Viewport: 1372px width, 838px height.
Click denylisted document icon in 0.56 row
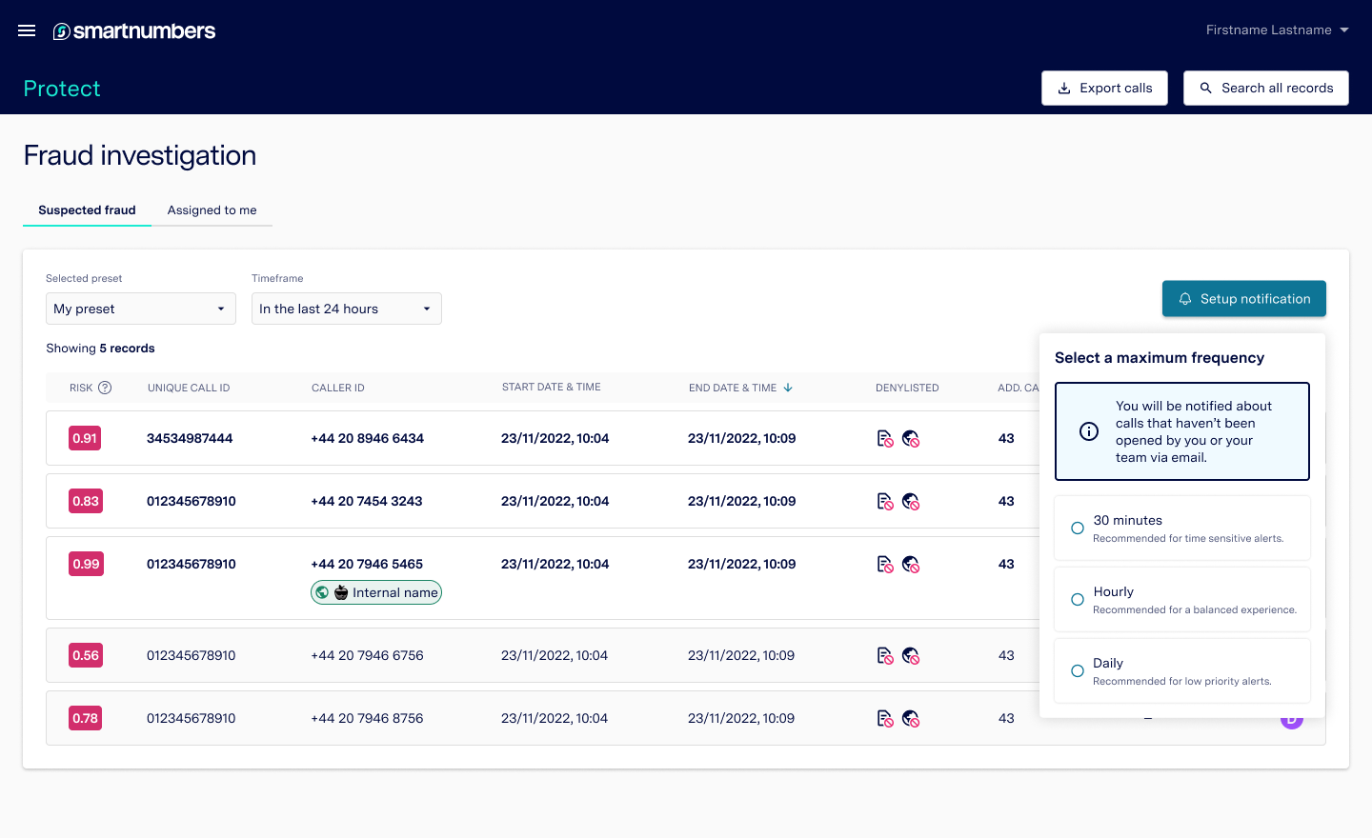point(885,655)
